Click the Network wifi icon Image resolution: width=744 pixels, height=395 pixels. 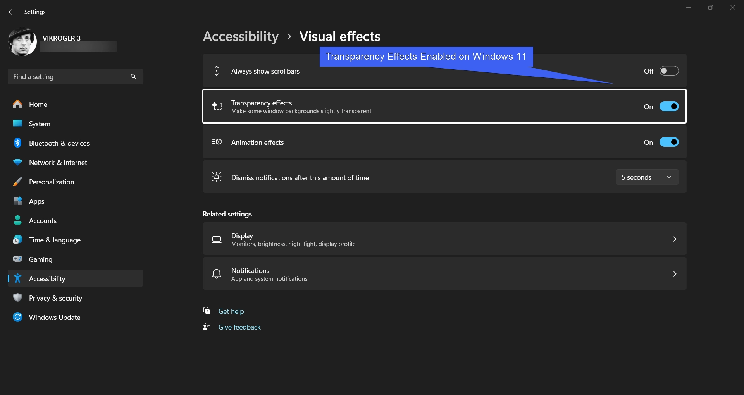coord(17,162)
